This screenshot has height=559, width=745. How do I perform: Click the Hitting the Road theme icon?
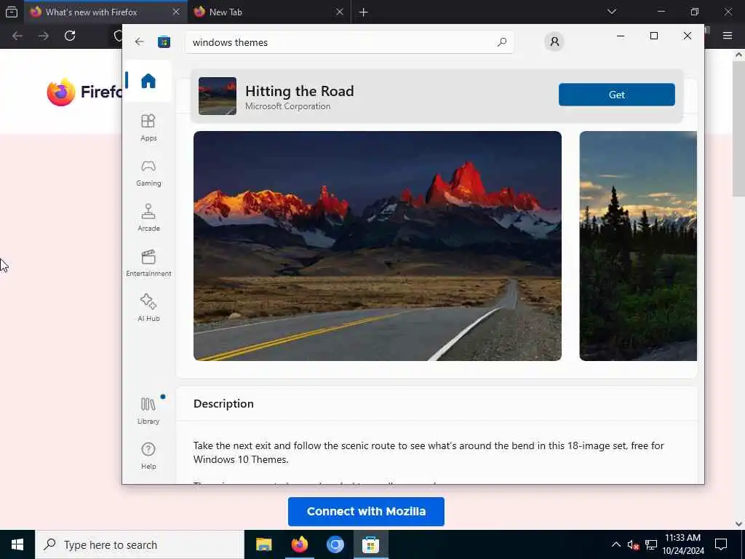[217, 96]
